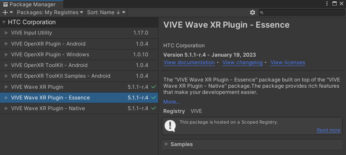This screenshot has height=155, width=346.
Task: Expand VIVE OpenXR Plugin - Android versions
Action: click(x=6, y=44)
